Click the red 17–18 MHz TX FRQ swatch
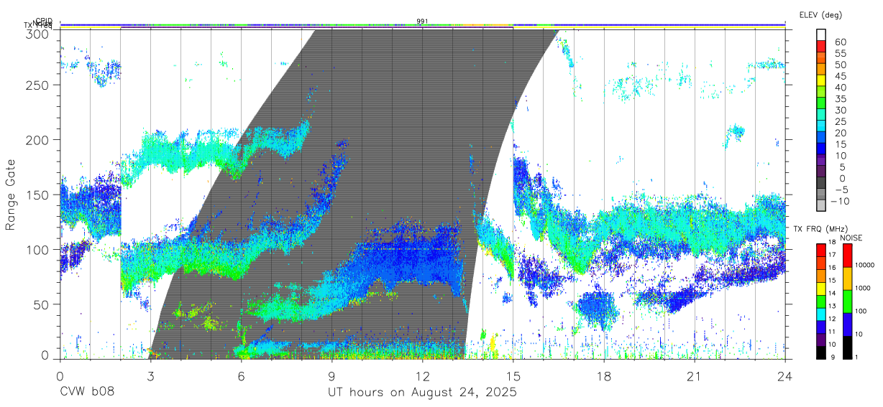This screenshot has width=883, height=407. click(x=820, y=250)
